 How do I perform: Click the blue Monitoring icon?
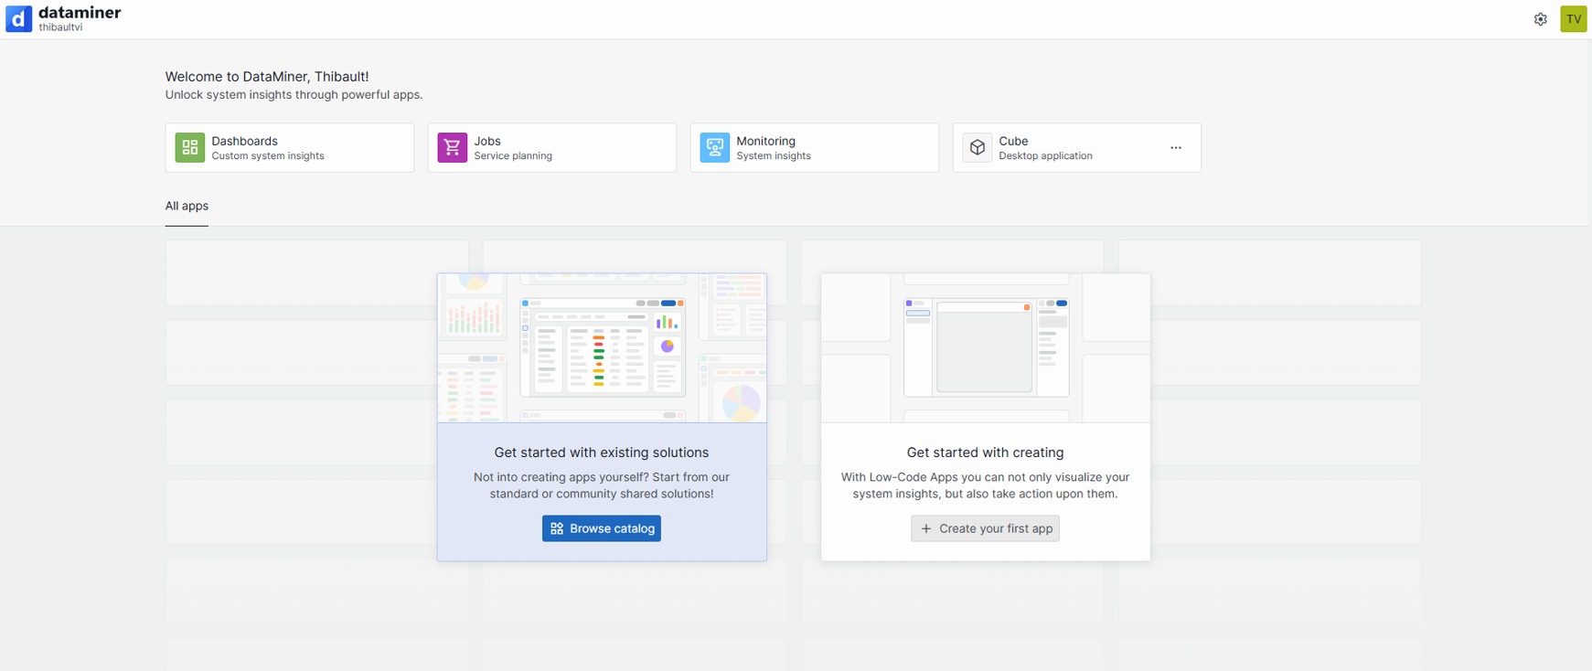tap(715, 147)
